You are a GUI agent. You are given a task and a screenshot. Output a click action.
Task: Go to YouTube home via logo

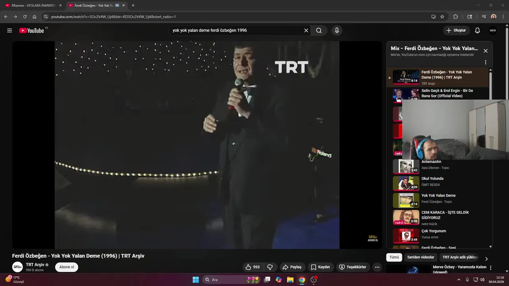click(x=31, y=31)
